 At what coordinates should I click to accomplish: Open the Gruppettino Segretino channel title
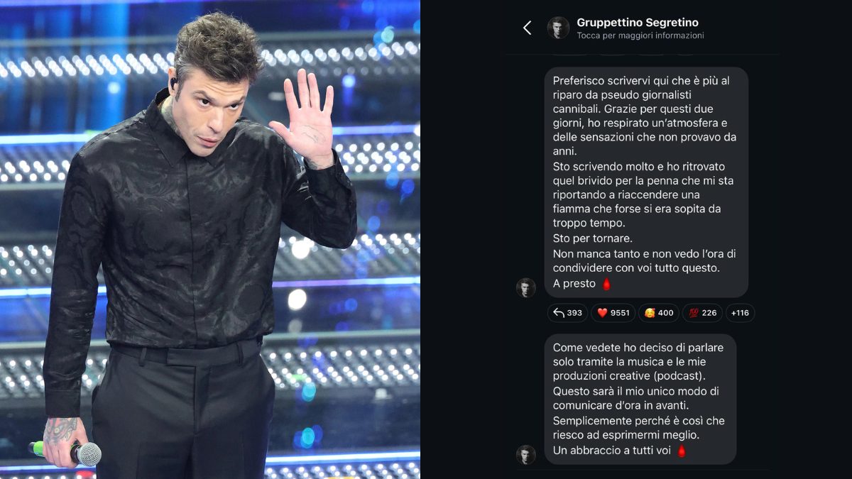(638, 23)
